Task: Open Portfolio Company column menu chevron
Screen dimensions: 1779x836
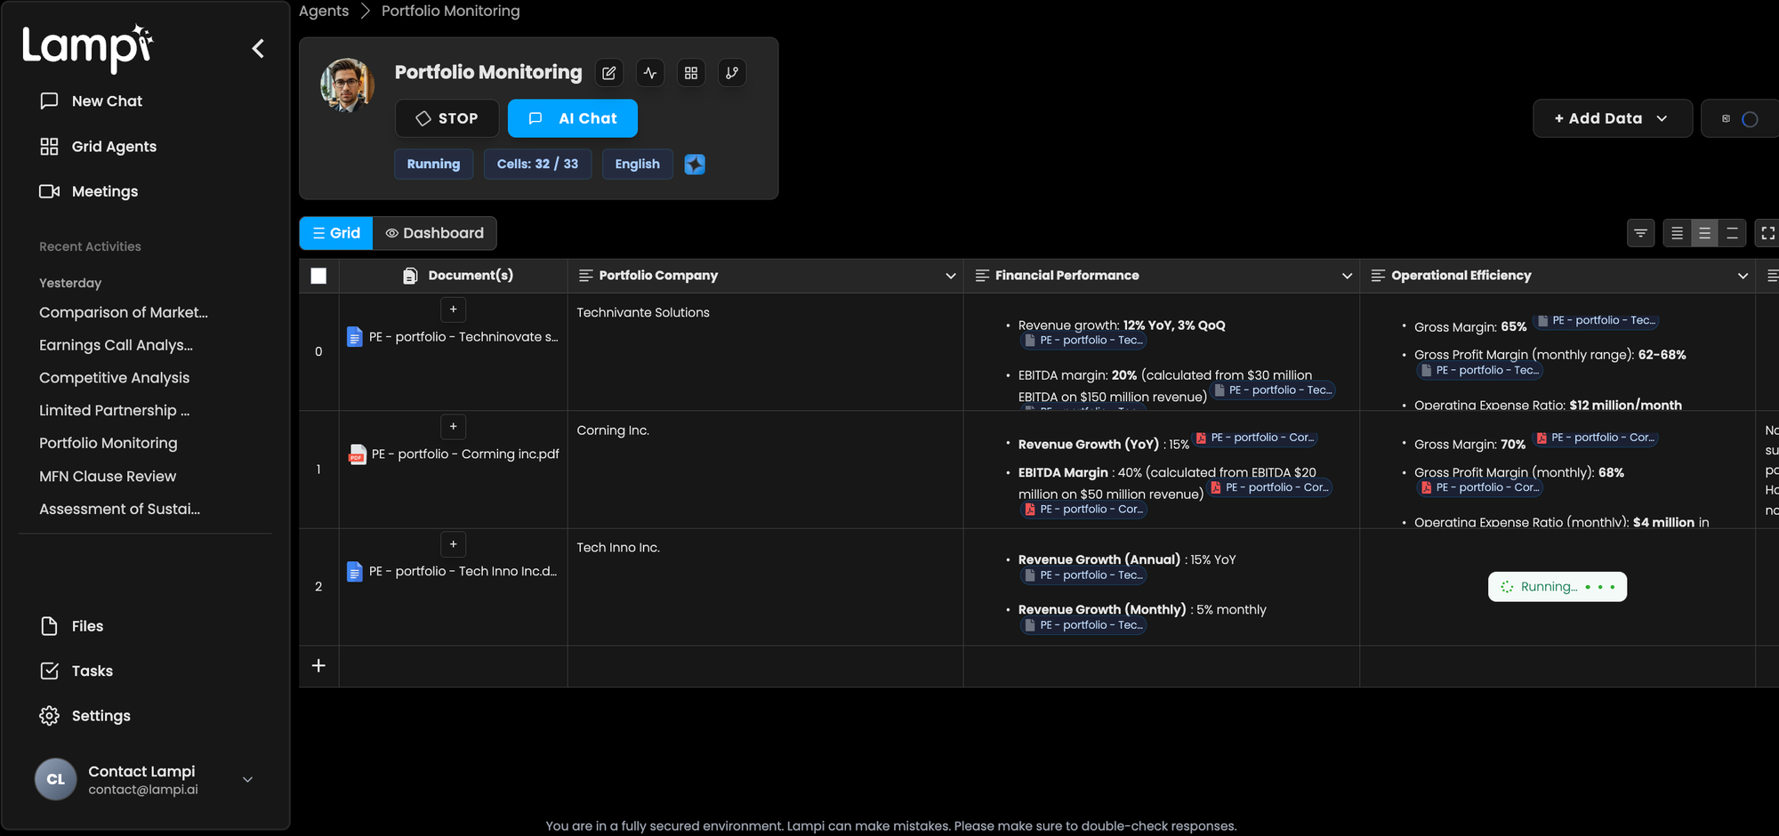Action: 950,276
